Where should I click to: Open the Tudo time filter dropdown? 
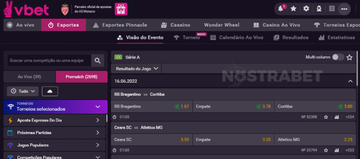coord(22,91)
